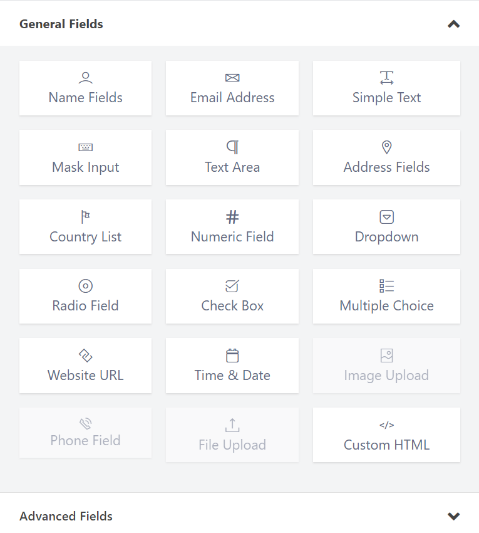Image resolution: width=479 pixels, height=533 pixels.
Task: Select the Mask Input keyboard icon
Action: click(x=85, y=147)
